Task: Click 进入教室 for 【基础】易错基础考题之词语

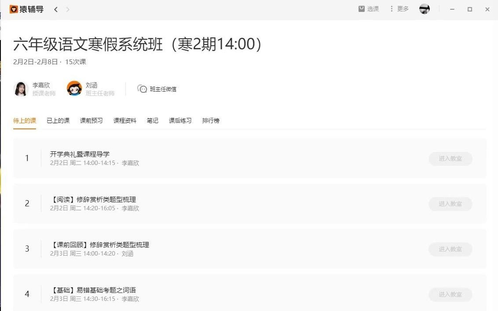Action: [450, 294]
